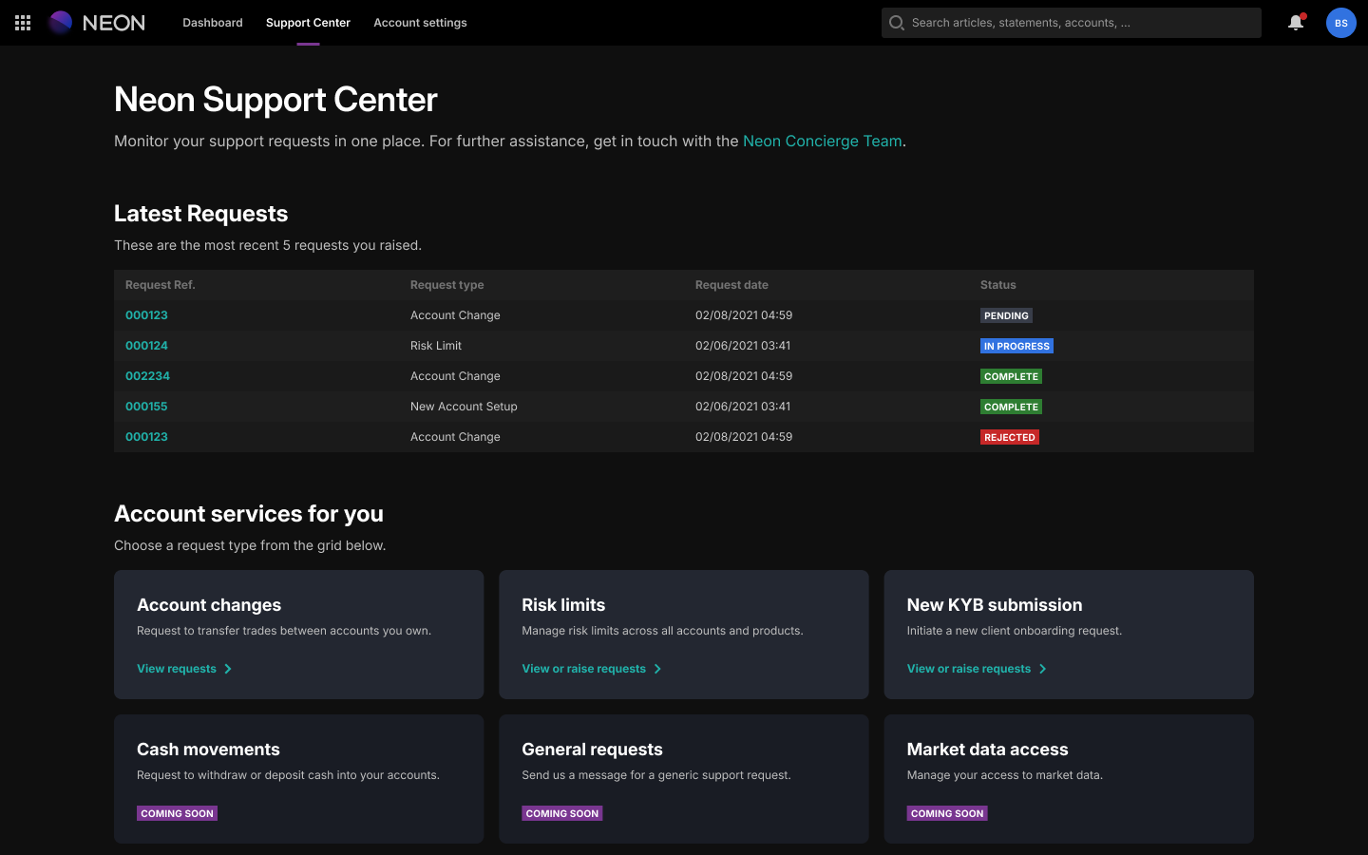Open the notifications bell
Image resolution: width=1368 pixels, height=855 pixels.
(1296, 23)
